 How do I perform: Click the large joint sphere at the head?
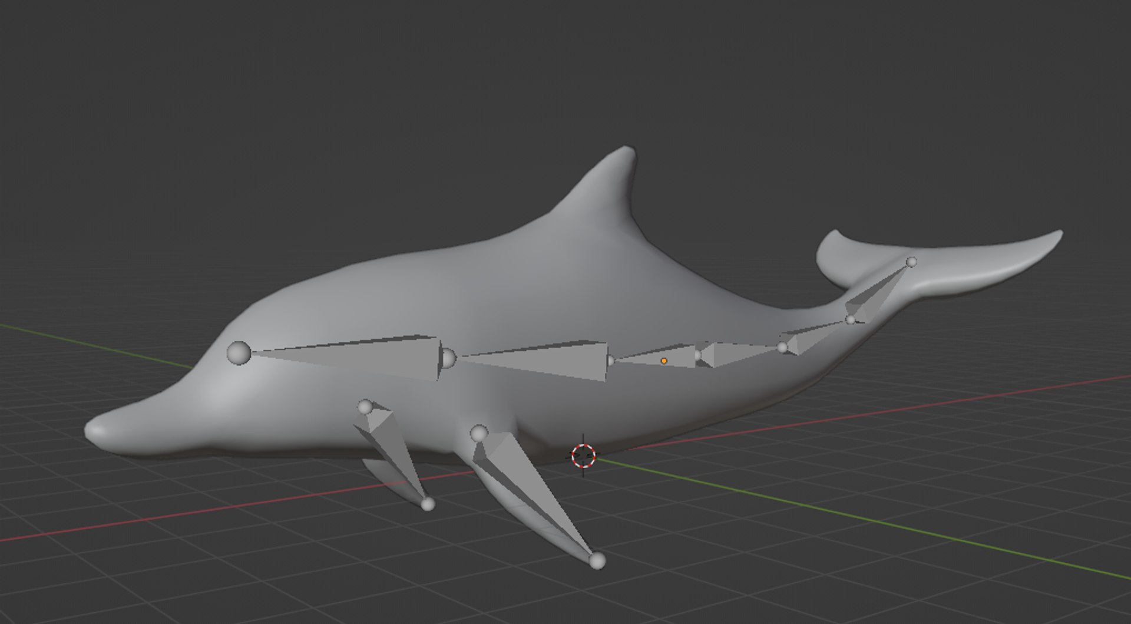pos(239,353)
